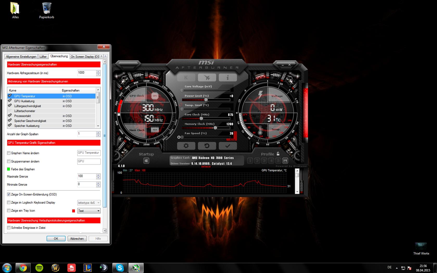Enable Zeige ein Tray Icon checkbox
The height and width of the screenshot is (273, 437).
click(x=9, y=211)
